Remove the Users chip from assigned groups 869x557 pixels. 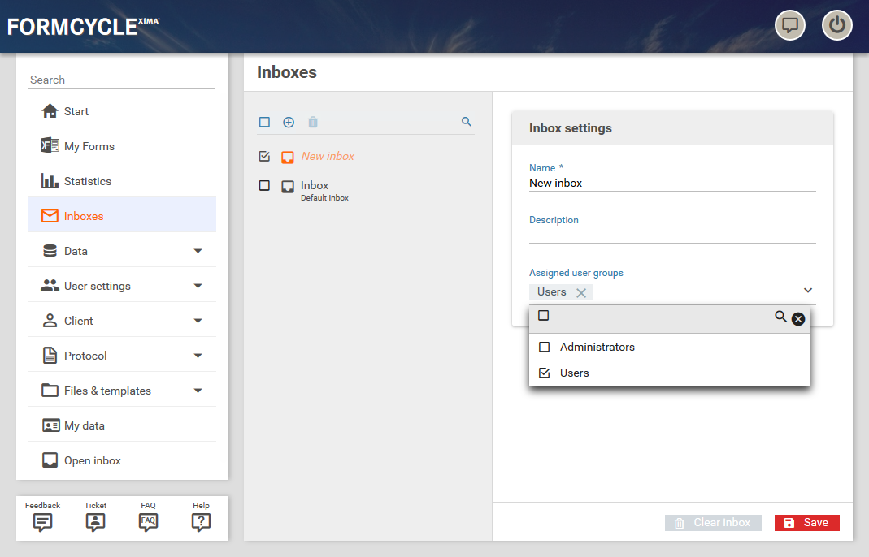[581, 292]
